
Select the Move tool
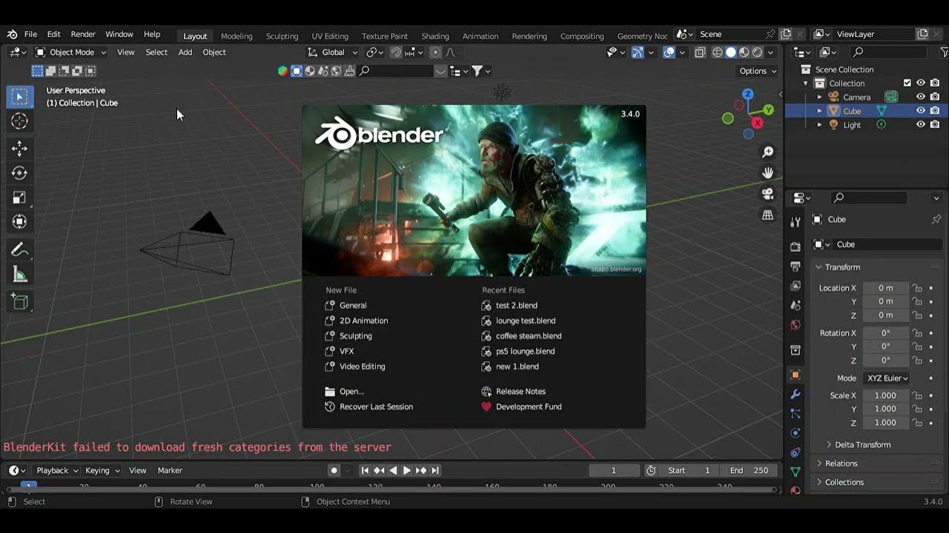20,148
